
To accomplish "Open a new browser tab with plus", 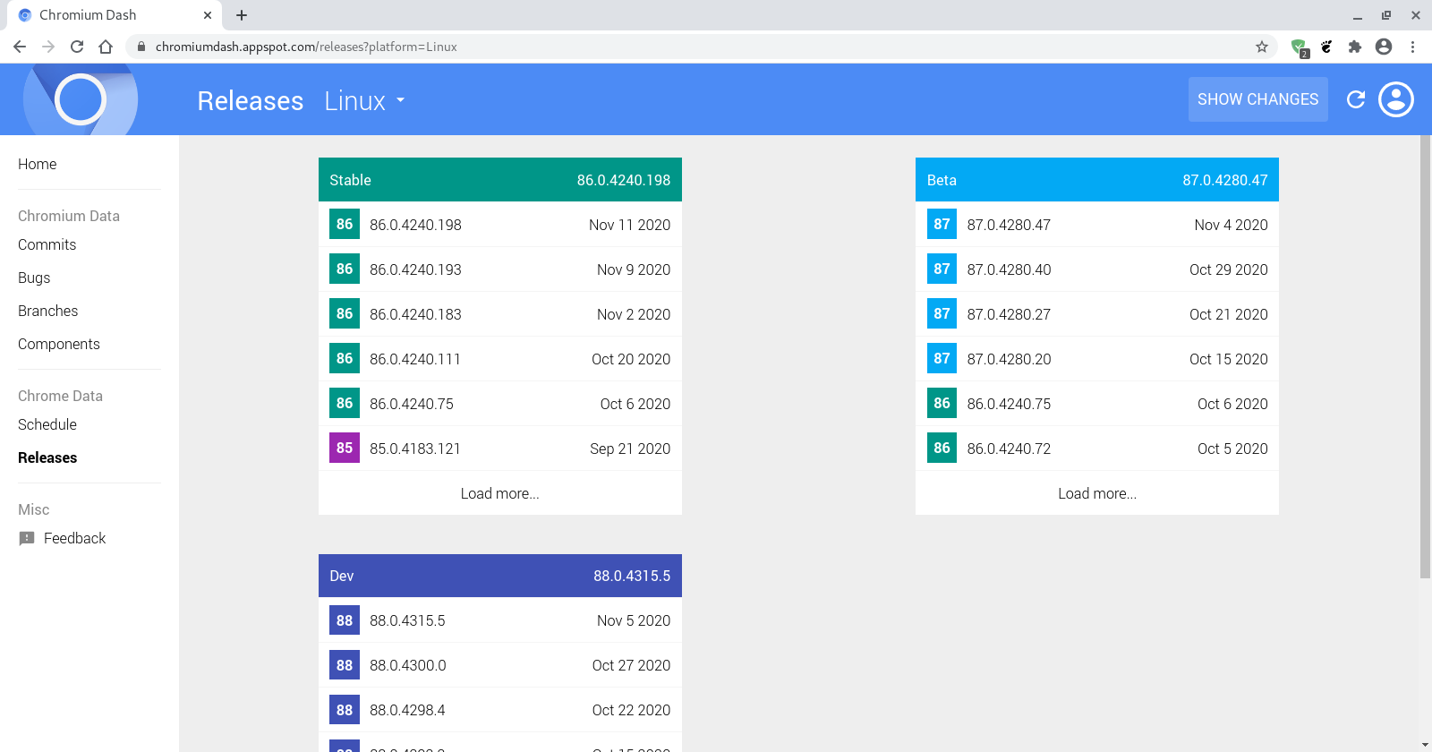I will pos(242,15).
